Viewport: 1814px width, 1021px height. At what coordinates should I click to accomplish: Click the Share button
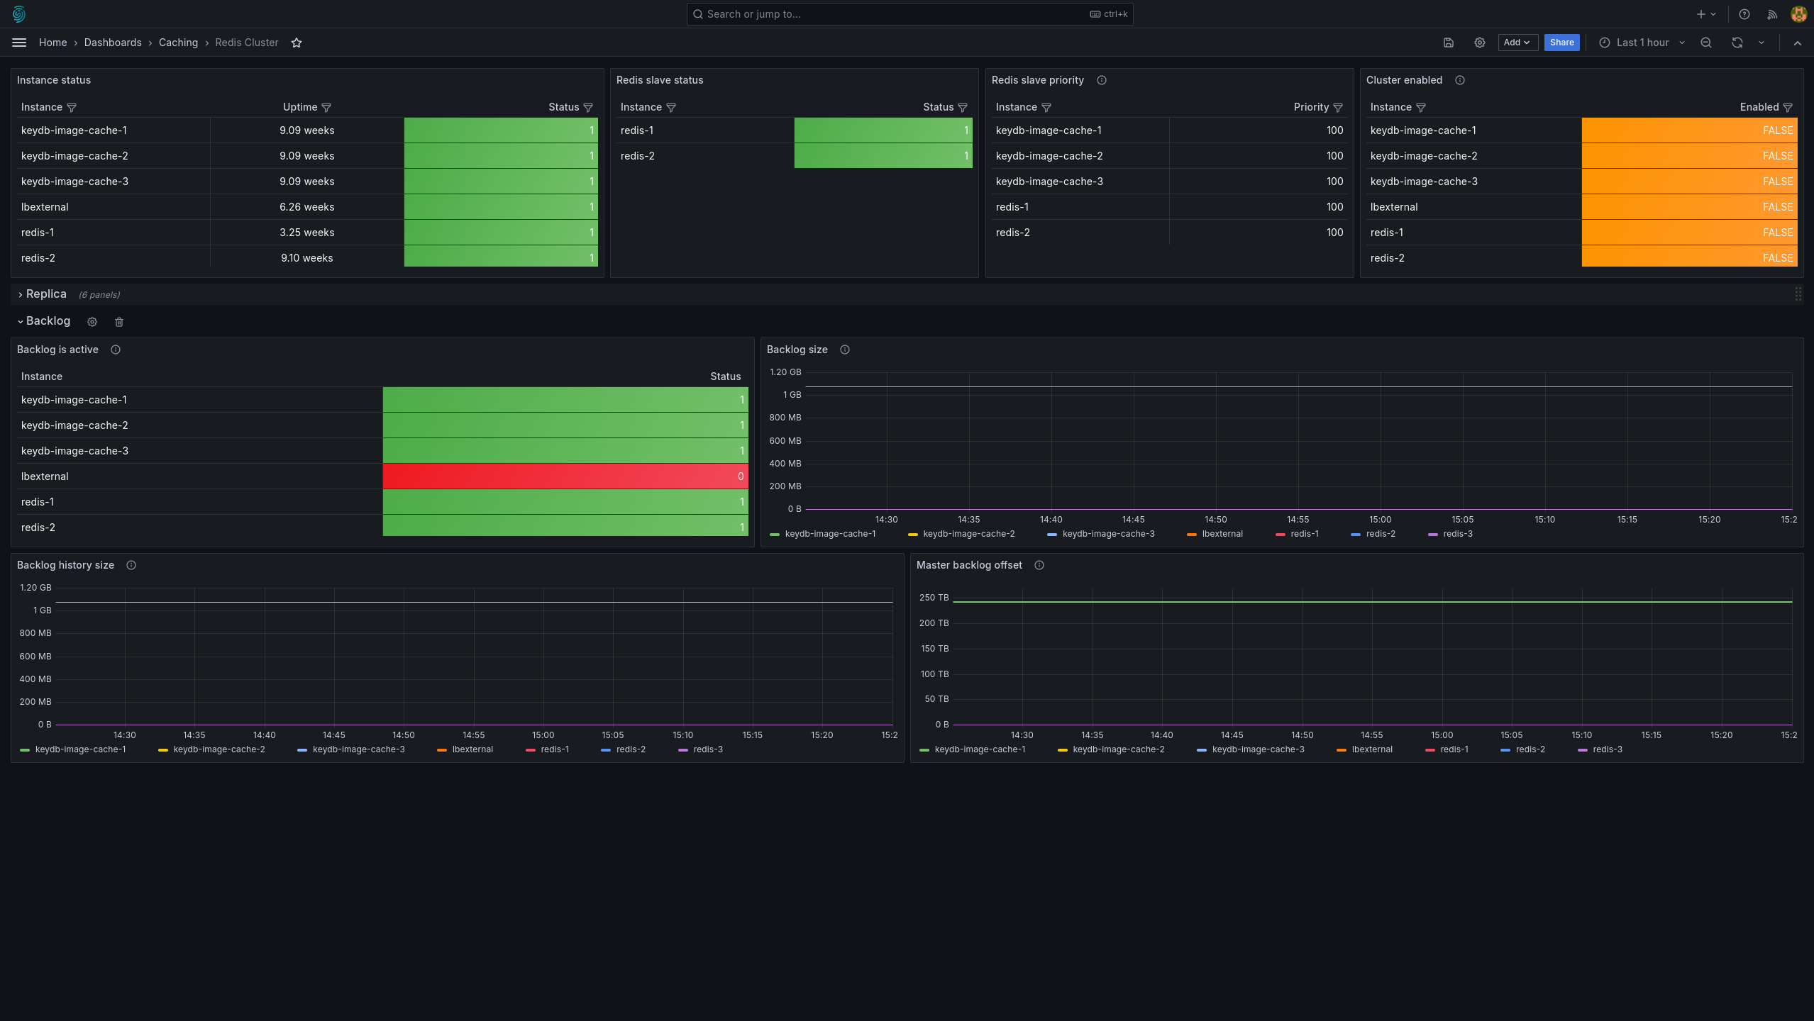pyautogui.click(x=1561, y=43)
